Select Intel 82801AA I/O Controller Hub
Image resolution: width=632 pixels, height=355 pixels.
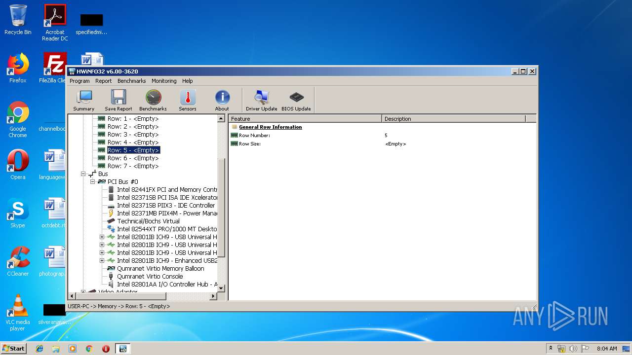tap(167, 284)
